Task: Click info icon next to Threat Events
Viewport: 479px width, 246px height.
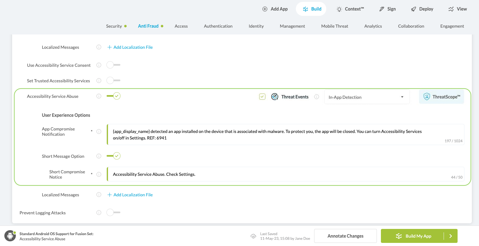Action: [x=317, y=97]
